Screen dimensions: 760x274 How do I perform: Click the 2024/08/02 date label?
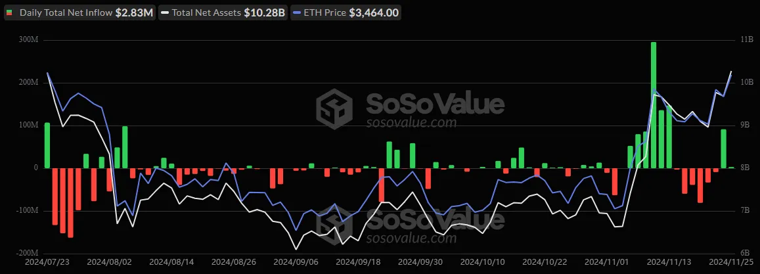[x=110, y=262]
